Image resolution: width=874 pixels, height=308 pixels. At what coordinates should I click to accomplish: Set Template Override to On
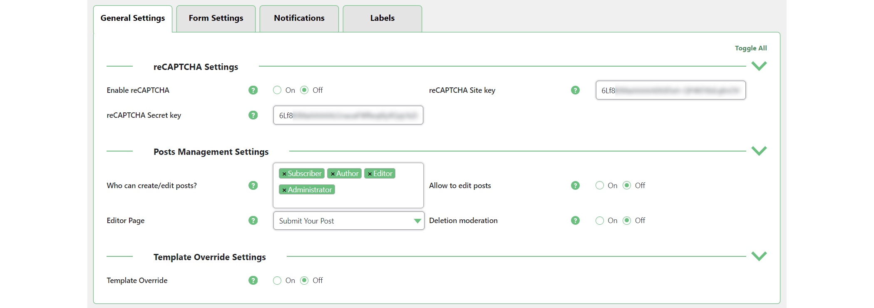coord(277,281)
